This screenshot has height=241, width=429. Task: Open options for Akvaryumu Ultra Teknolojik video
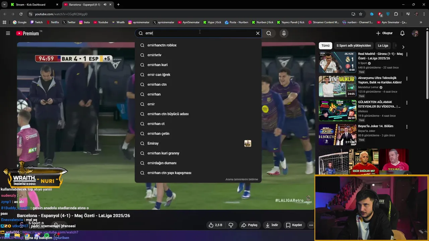coord(407,78)
